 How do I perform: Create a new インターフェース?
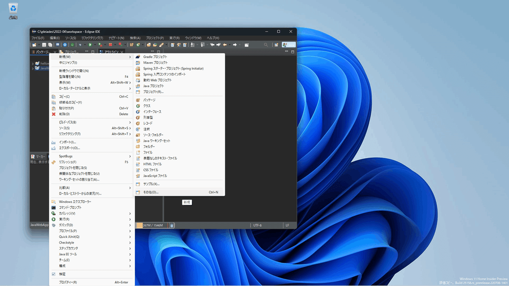(x=179, y=112)
